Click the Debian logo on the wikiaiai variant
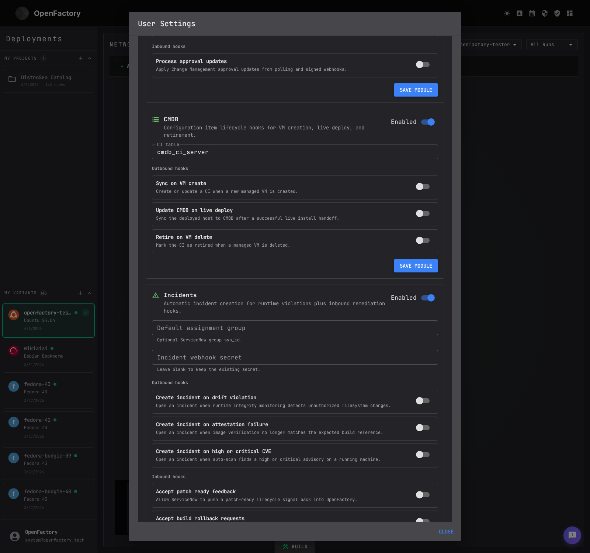The image size is (590, 553). coord(13,351)
